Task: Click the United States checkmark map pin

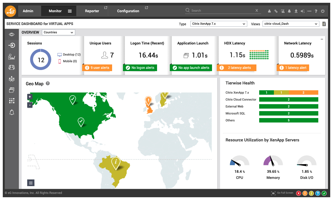Action: tap(81, 122)
